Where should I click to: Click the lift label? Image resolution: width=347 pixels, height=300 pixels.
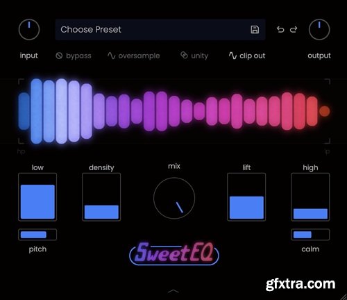[x=246, y=167]
